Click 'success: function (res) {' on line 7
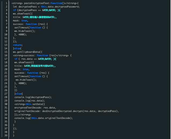This screenshot has width=171, height=139. point(30,24)
